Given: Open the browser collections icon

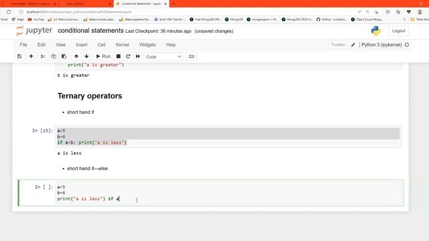Looking at the screenshot, I should 398,12.
